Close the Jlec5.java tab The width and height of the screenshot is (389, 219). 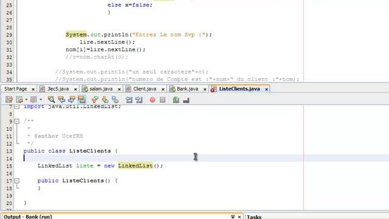(x=75, y=89)
